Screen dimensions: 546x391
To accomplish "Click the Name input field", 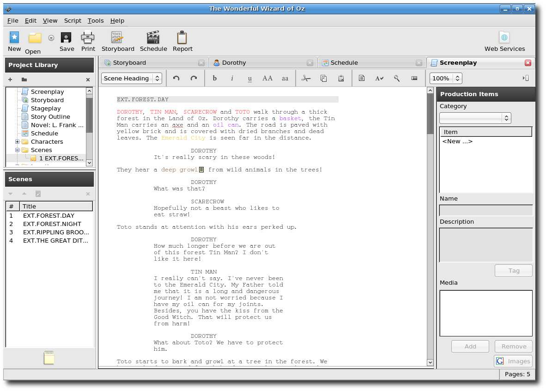I will (x=486, y=210).
